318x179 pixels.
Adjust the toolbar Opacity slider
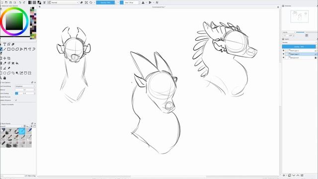105,2
